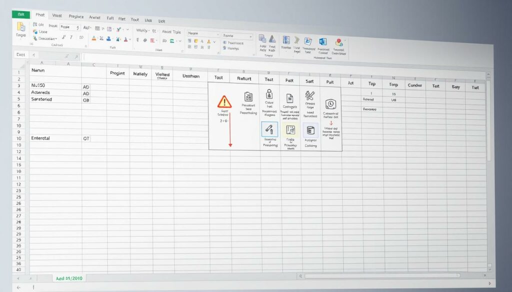Click the Dieccatian button in clipboard group

[45, 38]
